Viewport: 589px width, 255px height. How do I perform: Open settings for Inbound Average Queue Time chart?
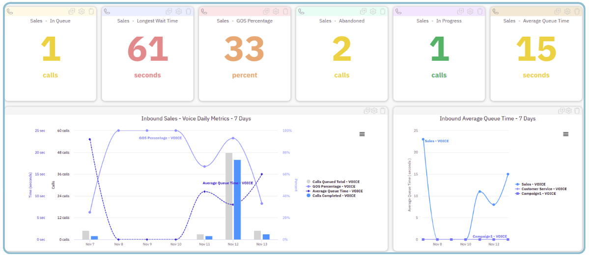click(568, 111)
